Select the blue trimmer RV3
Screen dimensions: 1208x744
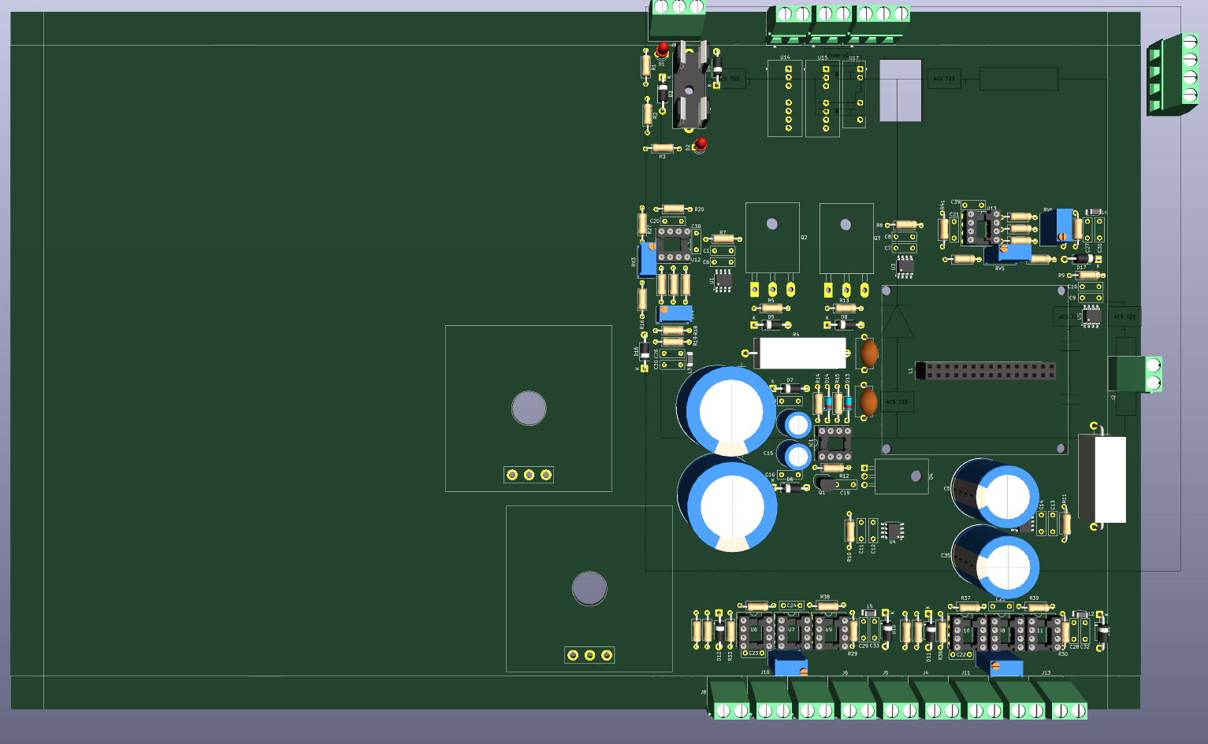(x=648, y=260)
